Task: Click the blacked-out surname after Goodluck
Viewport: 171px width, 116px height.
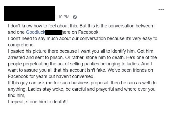Action: pos(54,32)
